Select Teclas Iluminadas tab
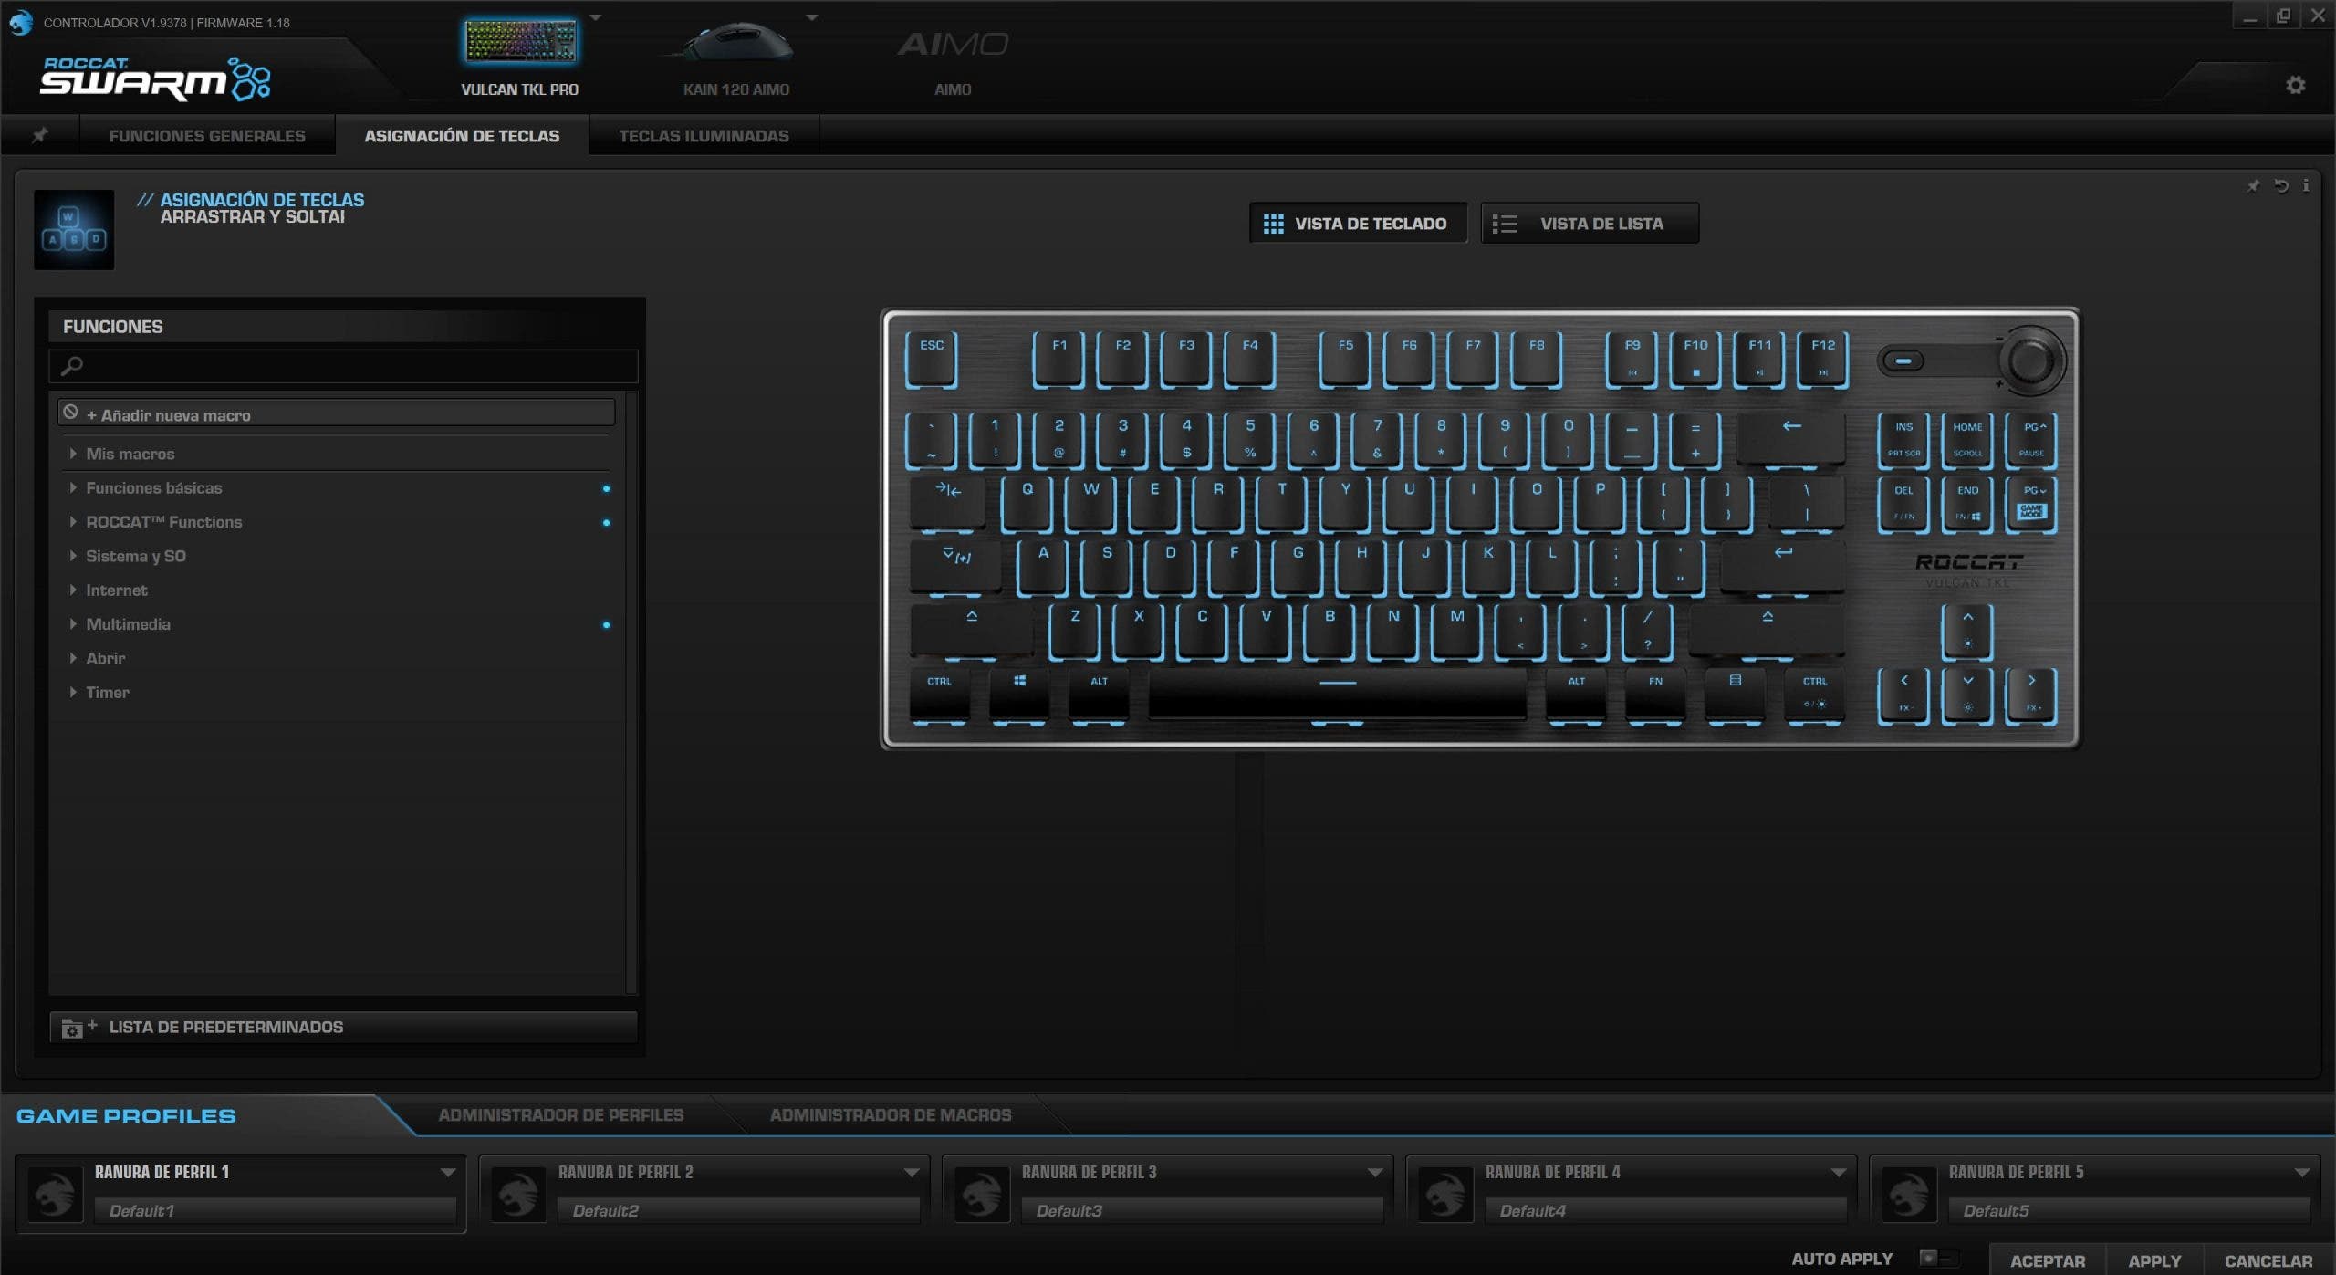 (702, 135)
